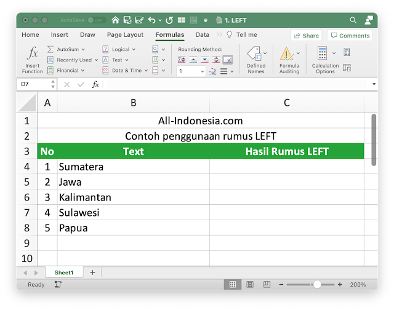Viewport: 394px width, 310px height.
Task: Select Normal view in status bar
Action: tap(233, 285)
